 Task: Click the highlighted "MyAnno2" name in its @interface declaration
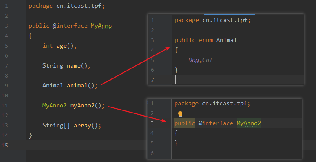click(249, 123)
